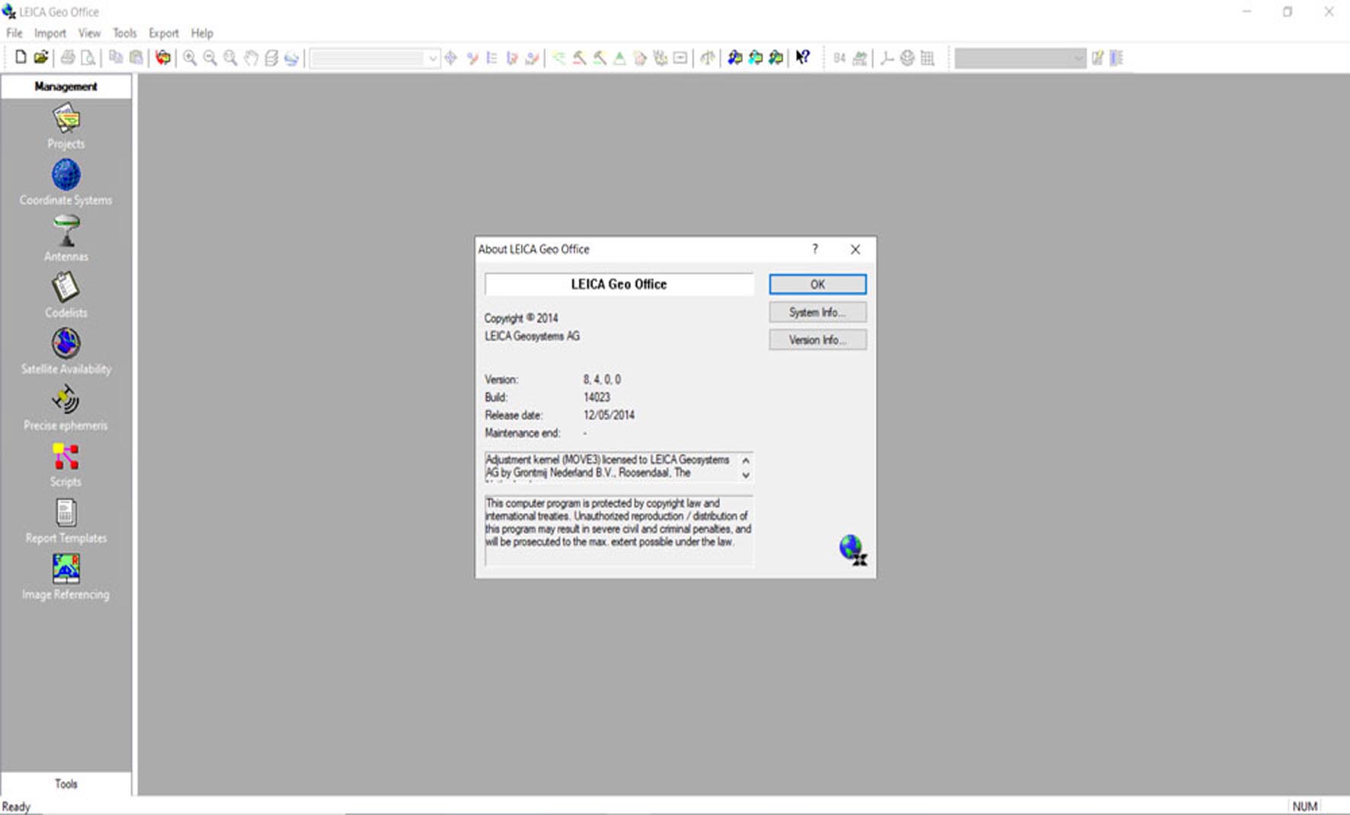Expand the greyed toolbar dropdown on right
Viewport: 1350px width, 815px height.
tap(1077, 59)
